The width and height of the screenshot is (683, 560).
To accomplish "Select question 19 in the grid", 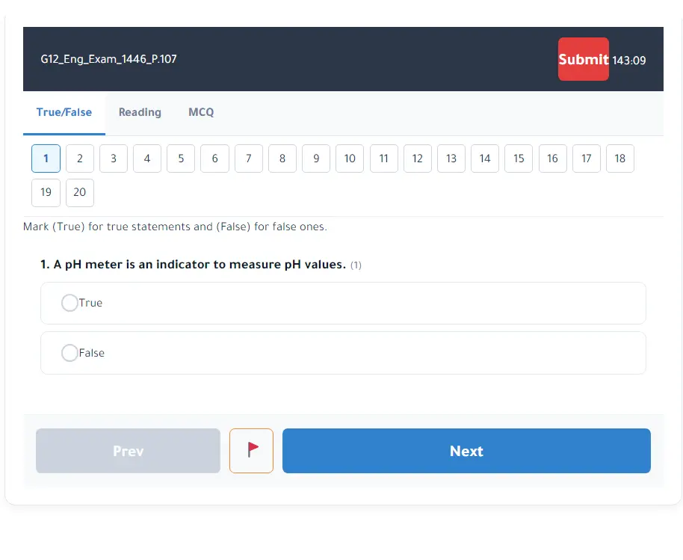I will [46, 192].
